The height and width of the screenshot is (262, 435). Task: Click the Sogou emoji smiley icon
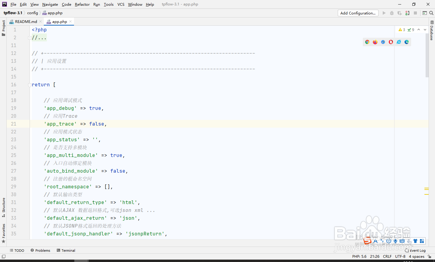(389, 241)
